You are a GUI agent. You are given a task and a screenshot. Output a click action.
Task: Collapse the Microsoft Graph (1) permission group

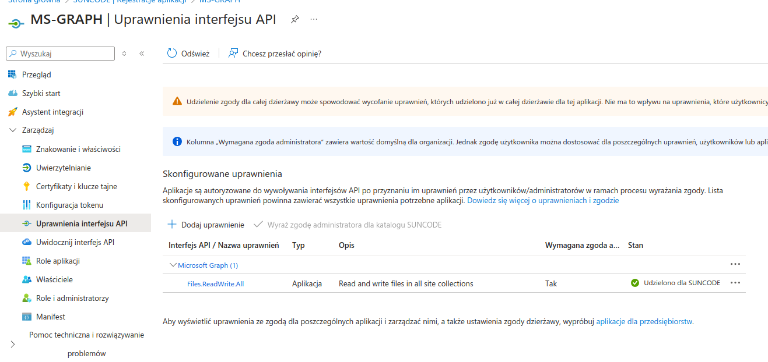coord(173,265)
